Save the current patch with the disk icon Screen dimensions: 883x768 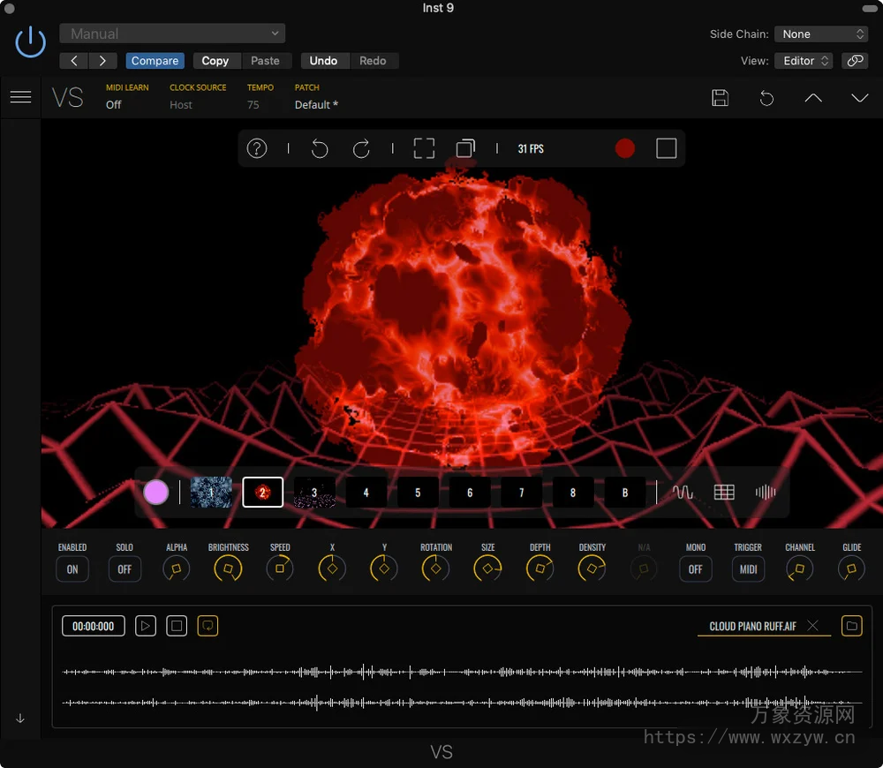(720, 98)
